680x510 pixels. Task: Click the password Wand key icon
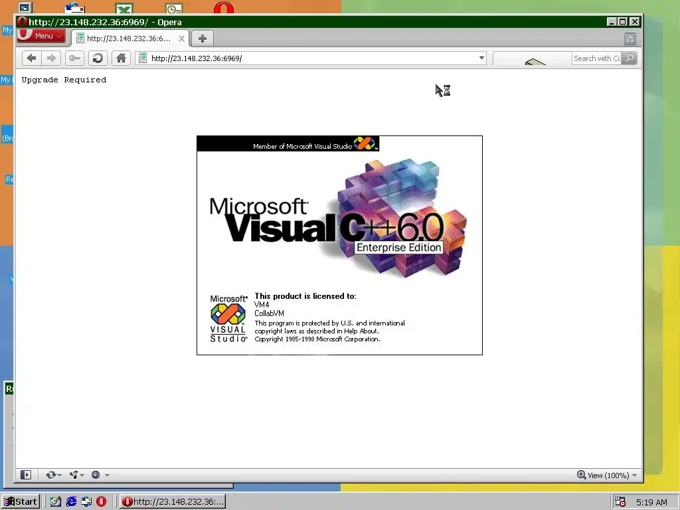coord(74,58)
